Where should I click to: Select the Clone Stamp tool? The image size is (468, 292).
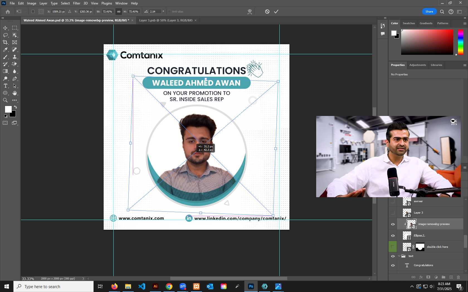[15, 57]
